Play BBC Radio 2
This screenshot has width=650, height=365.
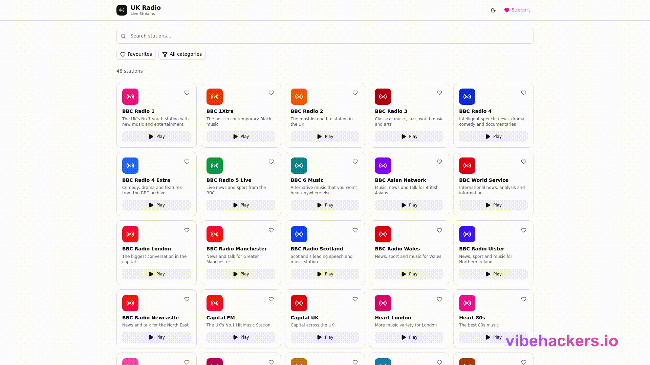click(325, 137)
